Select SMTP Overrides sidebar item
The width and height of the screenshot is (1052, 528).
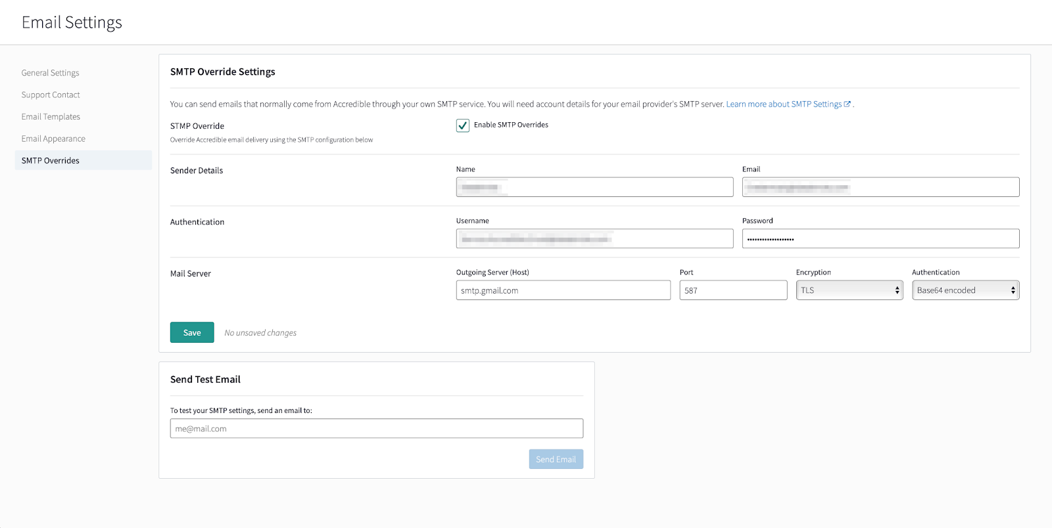51,160
